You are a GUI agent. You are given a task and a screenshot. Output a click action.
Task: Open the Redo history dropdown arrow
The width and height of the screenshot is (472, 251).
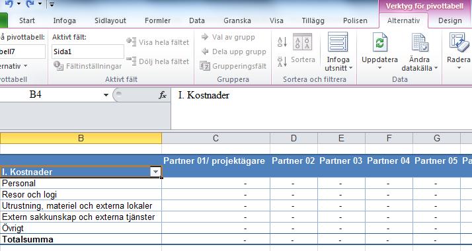40,4
